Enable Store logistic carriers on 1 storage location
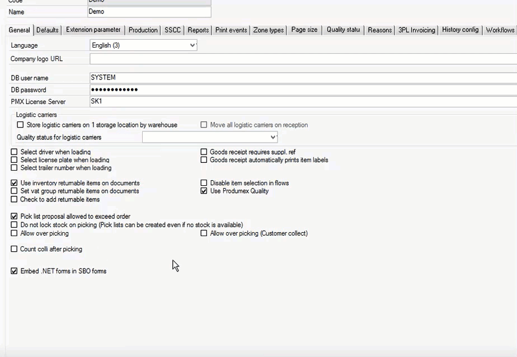517x357 pixels. click(21, 125)
